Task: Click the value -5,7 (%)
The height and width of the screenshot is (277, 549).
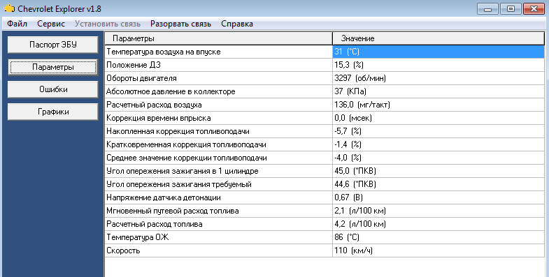Action: 348,131
